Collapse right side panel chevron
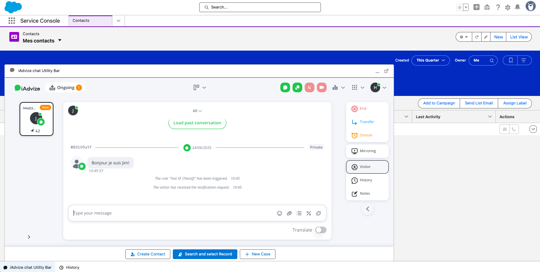This screenshot has width=540, height=272. [x=368, y=209]
